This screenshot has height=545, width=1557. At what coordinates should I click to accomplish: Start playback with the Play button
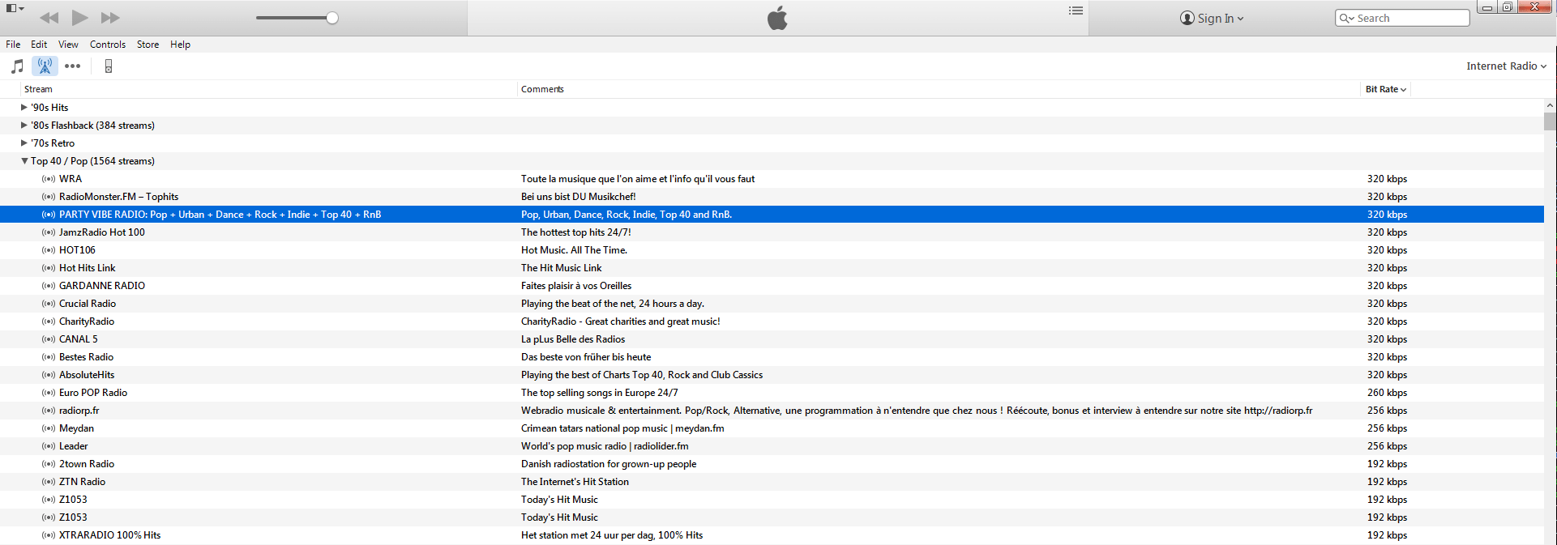[x=79, y=18]
